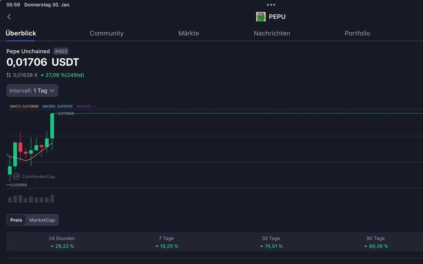Tap the 30 Tage 74,01 % cell
The height and width of the screenshot is (264, 423).
(271, 242)
